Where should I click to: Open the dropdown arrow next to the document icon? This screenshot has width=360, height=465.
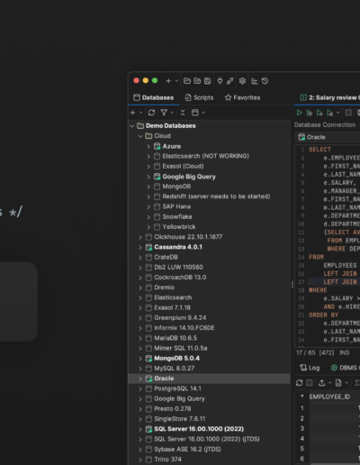click(x=346, y=383)
